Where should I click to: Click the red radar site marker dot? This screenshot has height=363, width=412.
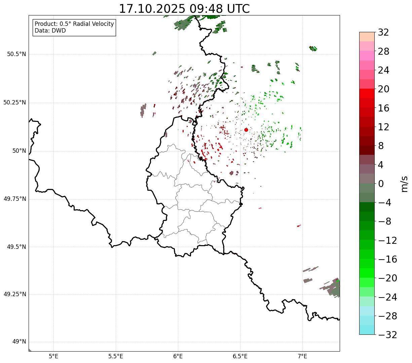246,130
